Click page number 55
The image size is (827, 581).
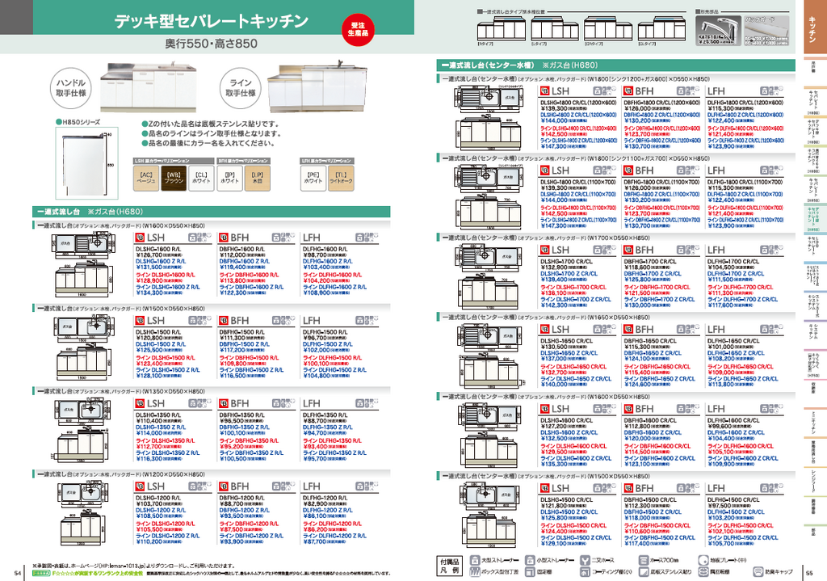(x=809, y=573)
